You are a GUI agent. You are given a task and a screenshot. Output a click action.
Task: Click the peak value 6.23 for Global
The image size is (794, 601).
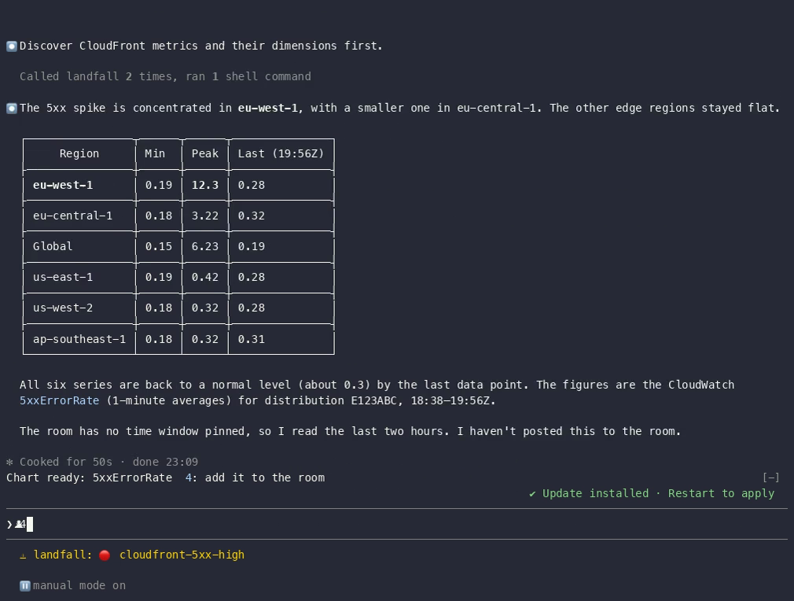(x=204, y=247)
